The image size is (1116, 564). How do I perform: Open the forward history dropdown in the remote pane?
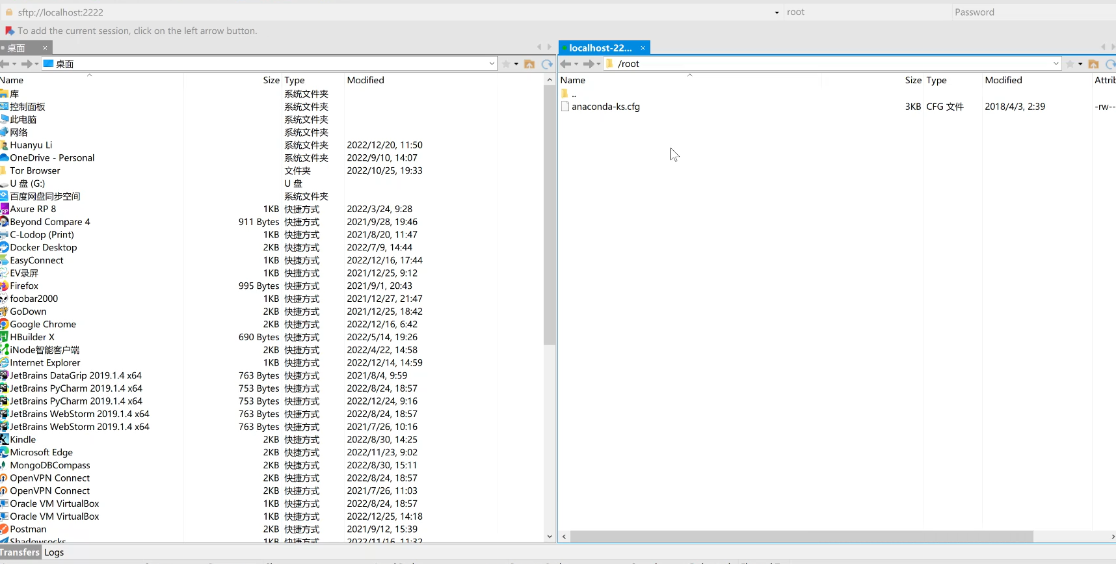point(598,64)
